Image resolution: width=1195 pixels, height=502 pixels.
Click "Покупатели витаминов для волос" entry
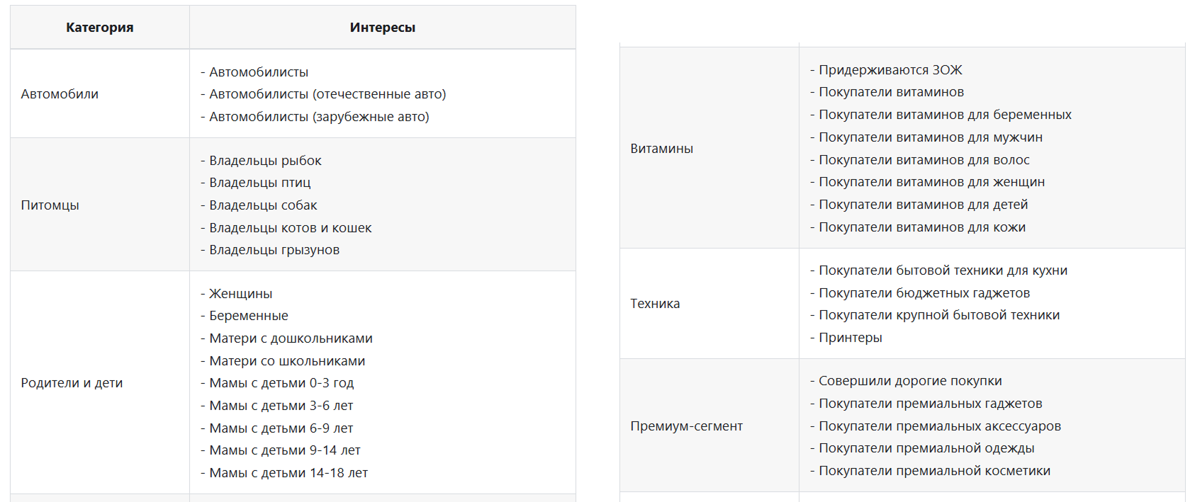(924, 160)
